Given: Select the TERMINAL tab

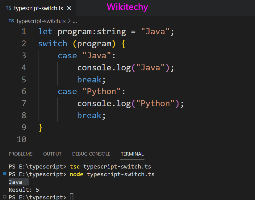Looking at the screenshot, I should [132, 154].
